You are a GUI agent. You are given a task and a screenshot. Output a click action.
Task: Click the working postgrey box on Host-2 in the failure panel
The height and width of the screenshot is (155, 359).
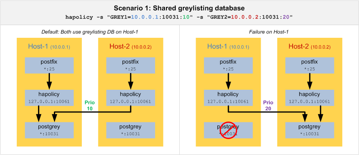[309, 130]
